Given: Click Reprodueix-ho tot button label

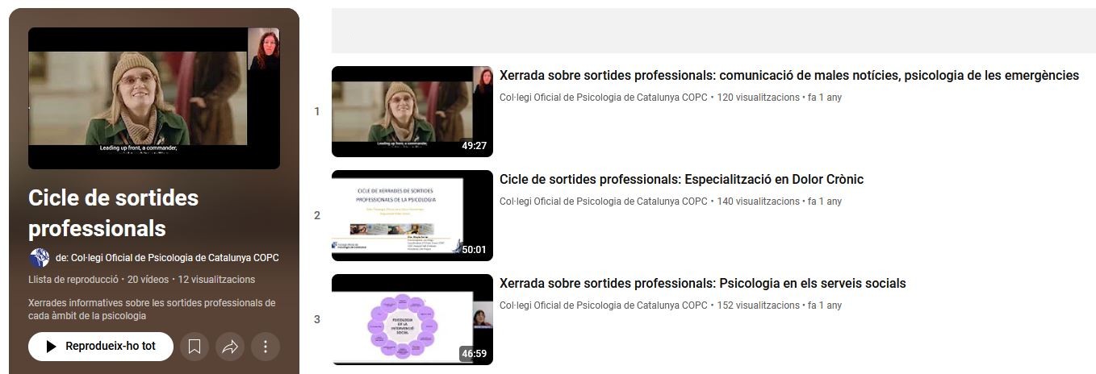Looking at the screenshot, I should click(x=111, y=346).
